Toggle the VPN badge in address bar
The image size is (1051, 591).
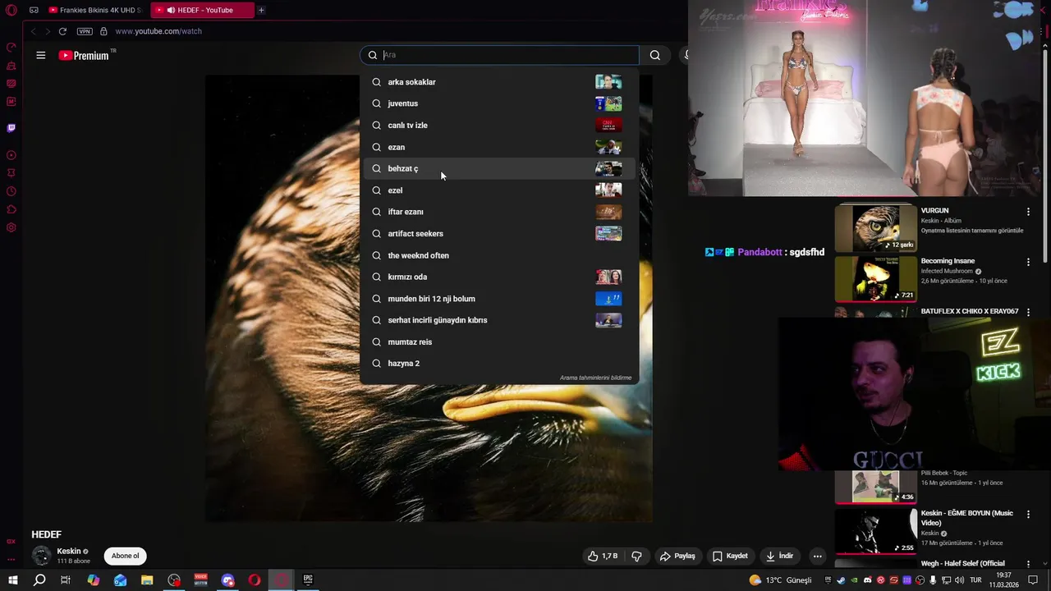85,31
